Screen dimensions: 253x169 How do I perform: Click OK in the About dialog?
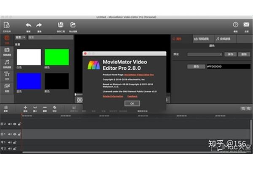pos(132,104)
